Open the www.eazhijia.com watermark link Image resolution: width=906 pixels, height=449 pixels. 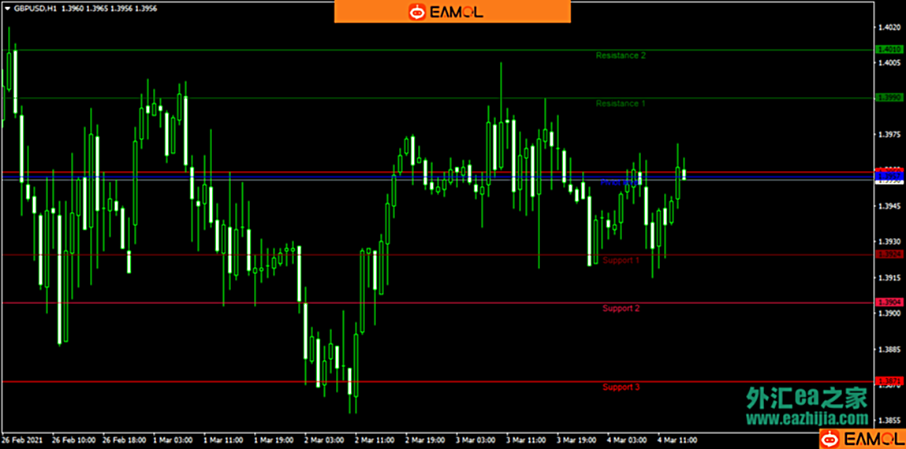click(807, 419)
